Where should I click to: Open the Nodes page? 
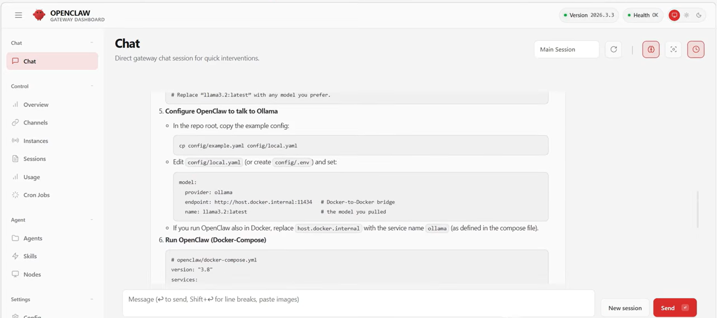[52, 274]
